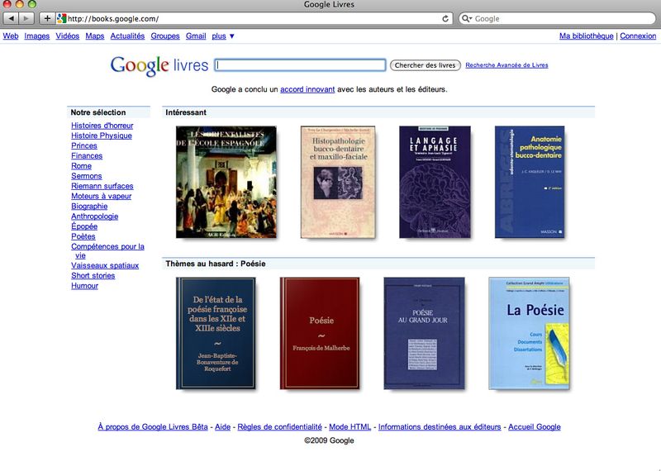Reload the page using the refresh icon
The image size is (661, 471).
[445, 18]
